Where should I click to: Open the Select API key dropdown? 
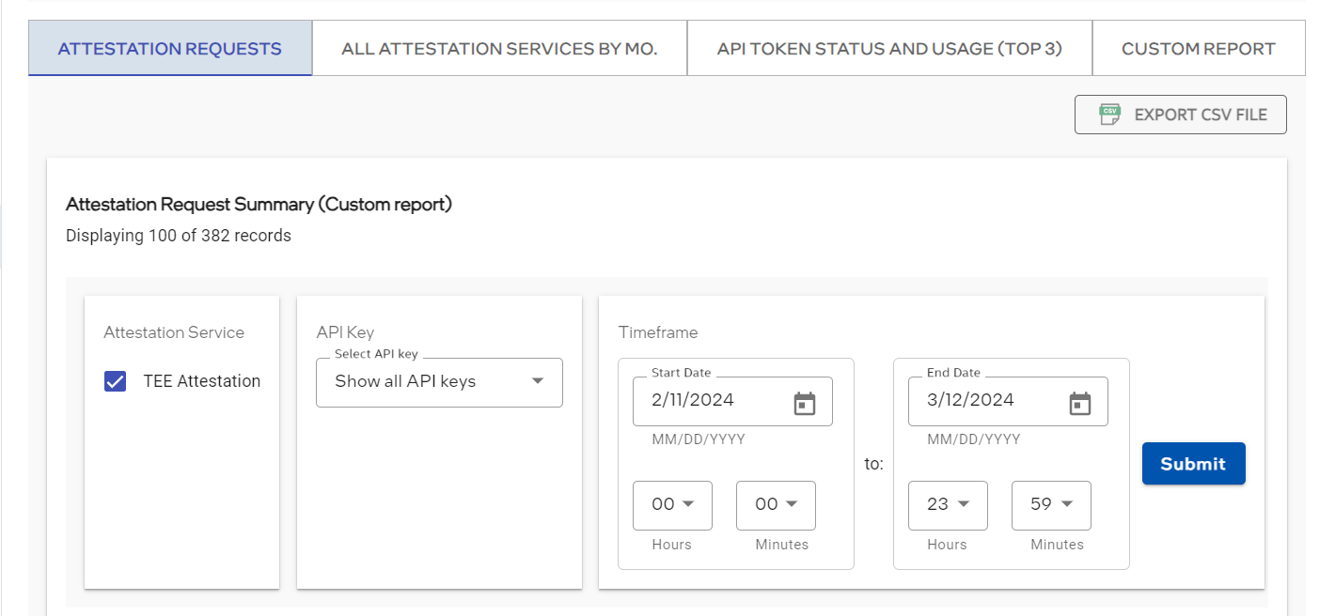tap(439, 381)
